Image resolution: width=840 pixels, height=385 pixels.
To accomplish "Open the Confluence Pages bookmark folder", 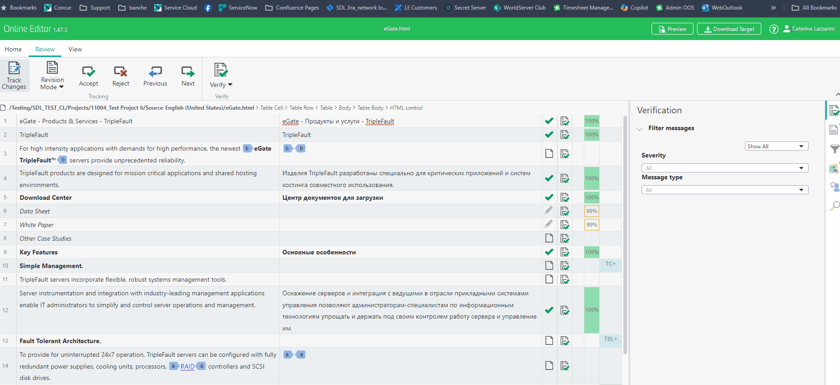I will click(292, 8).
